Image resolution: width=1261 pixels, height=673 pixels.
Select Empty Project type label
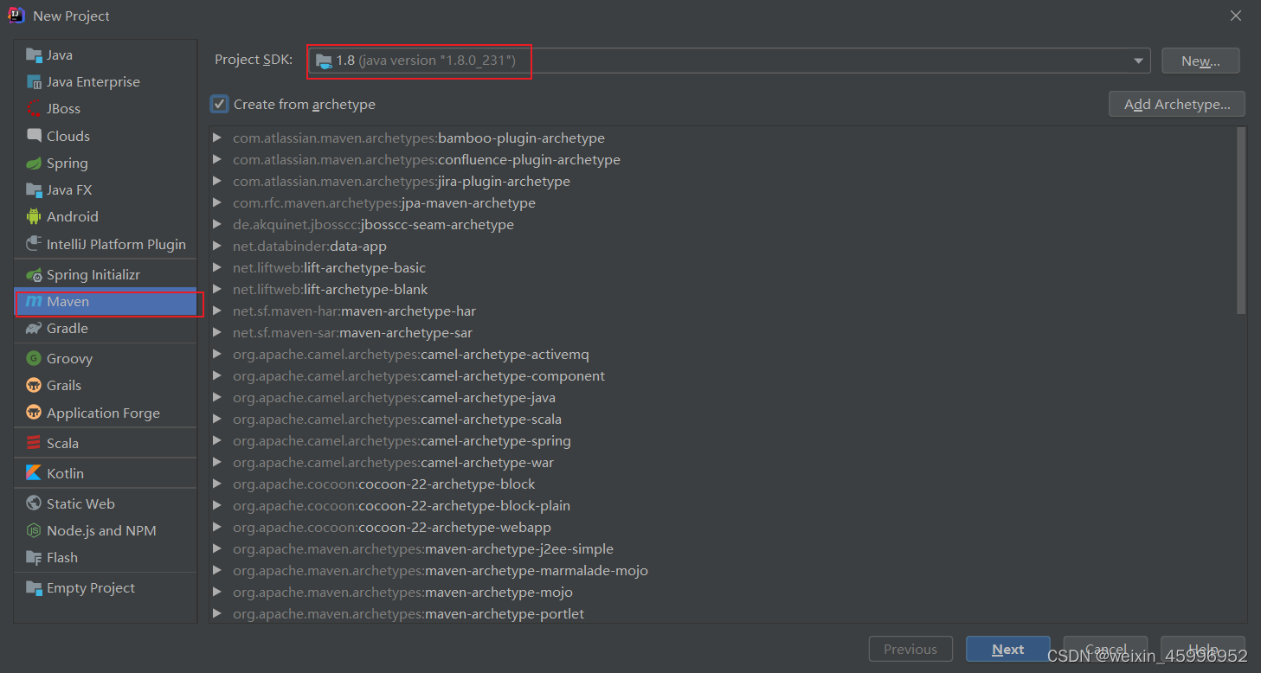(91, 587)
